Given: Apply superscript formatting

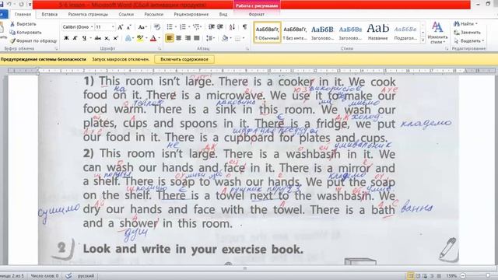Looking at the screenshot, I should coord(115,38).
